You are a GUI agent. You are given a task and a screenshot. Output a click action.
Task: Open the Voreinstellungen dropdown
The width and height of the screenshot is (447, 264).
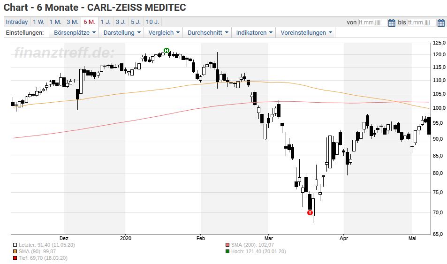pyautogui.click(x=306, y=32)
